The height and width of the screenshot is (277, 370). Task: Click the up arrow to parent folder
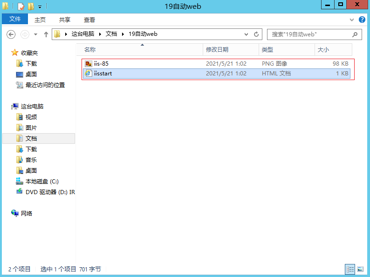coord(46,34)
